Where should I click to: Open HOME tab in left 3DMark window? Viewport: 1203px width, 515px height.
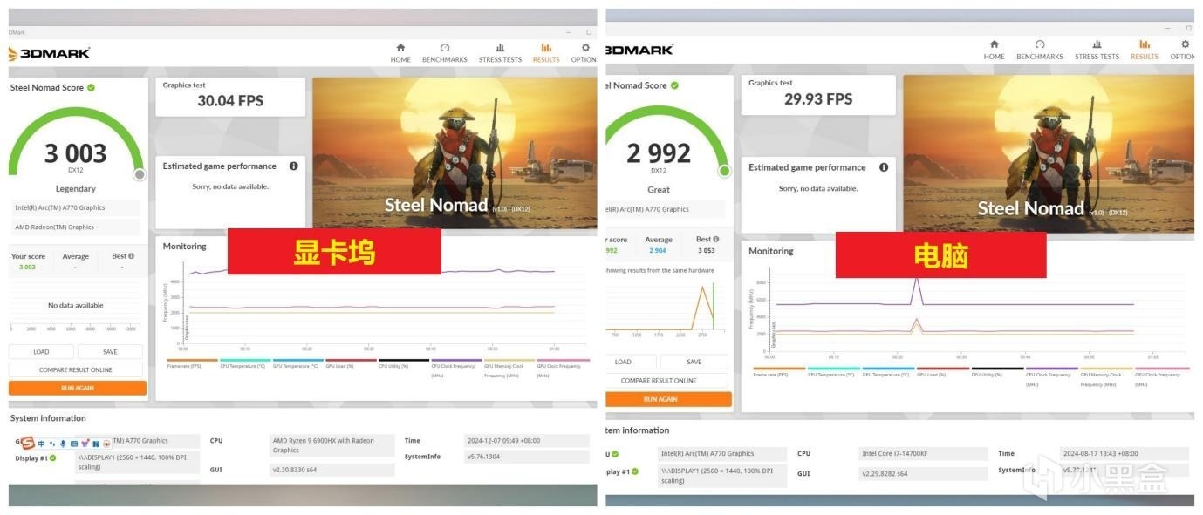pos(400,53)
